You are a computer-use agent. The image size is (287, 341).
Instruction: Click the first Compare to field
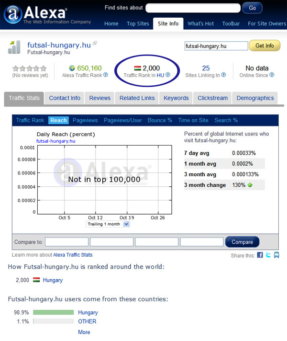pyautogui.click(x=66, y=242)
